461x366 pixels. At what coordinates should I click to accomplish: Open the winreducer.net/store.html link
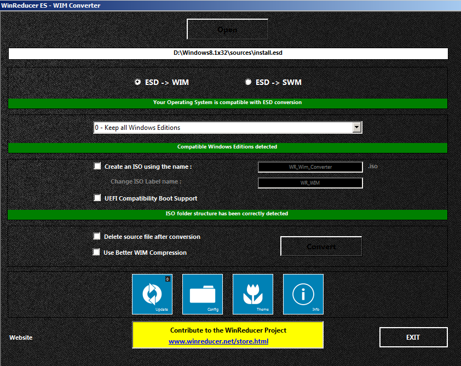point(218,341)
